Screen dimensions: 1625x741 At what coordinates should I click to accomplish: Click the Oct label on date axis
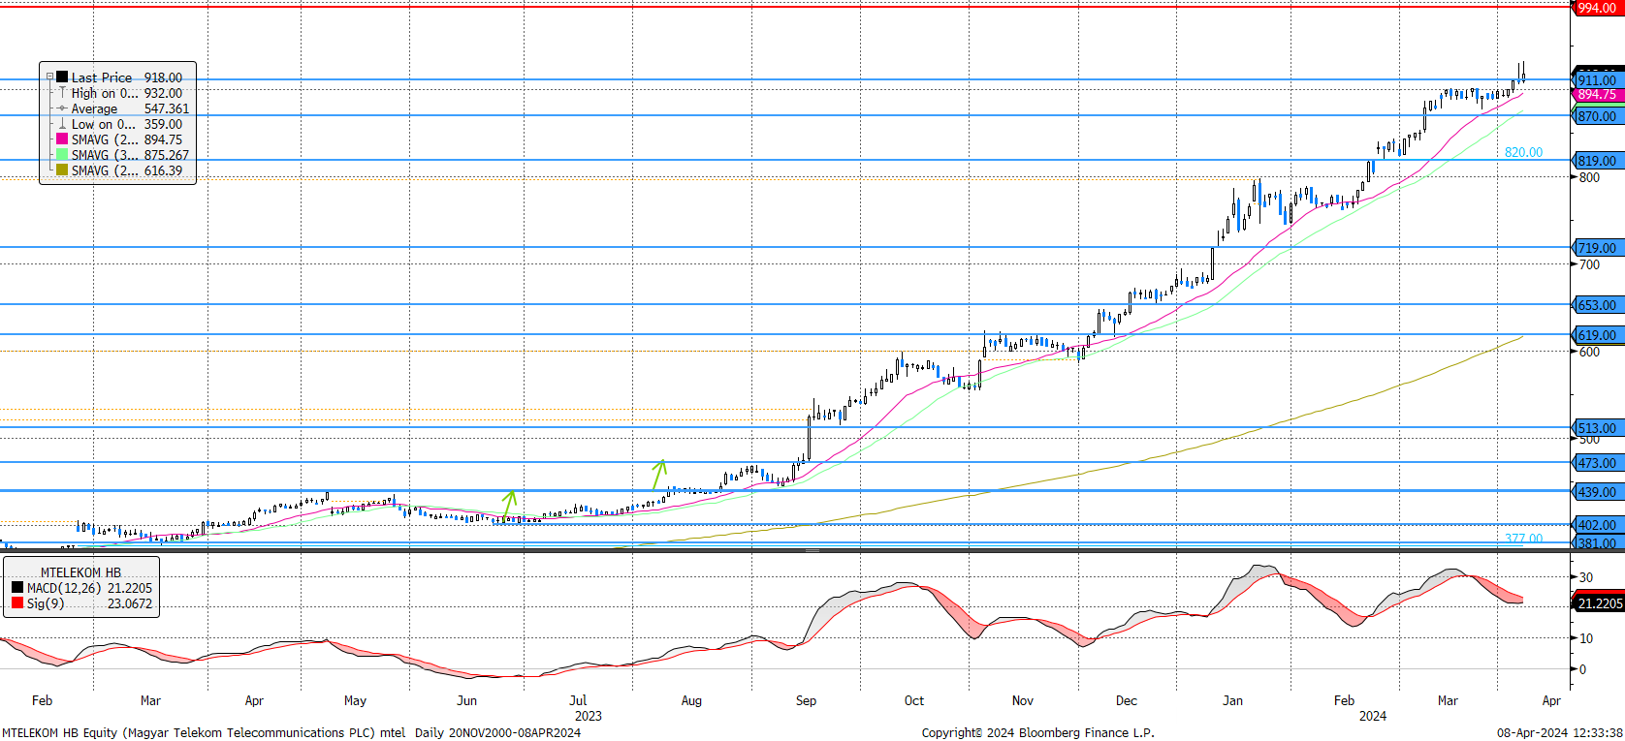point(914,700)
